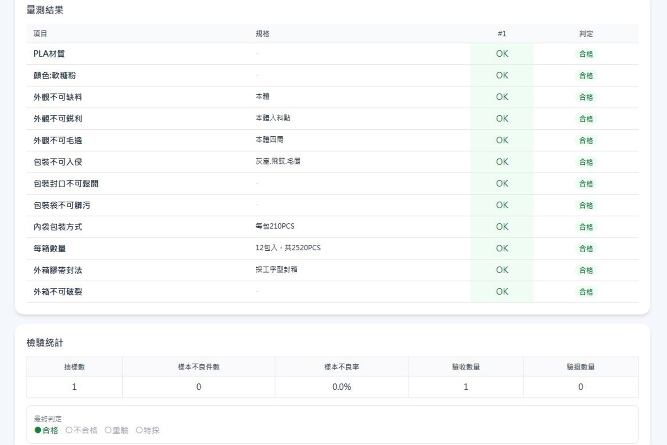Click the 合格 badge for 外箱不可破裂
The height and width of the screenshot is (445, 667).
tap(586, 292)
